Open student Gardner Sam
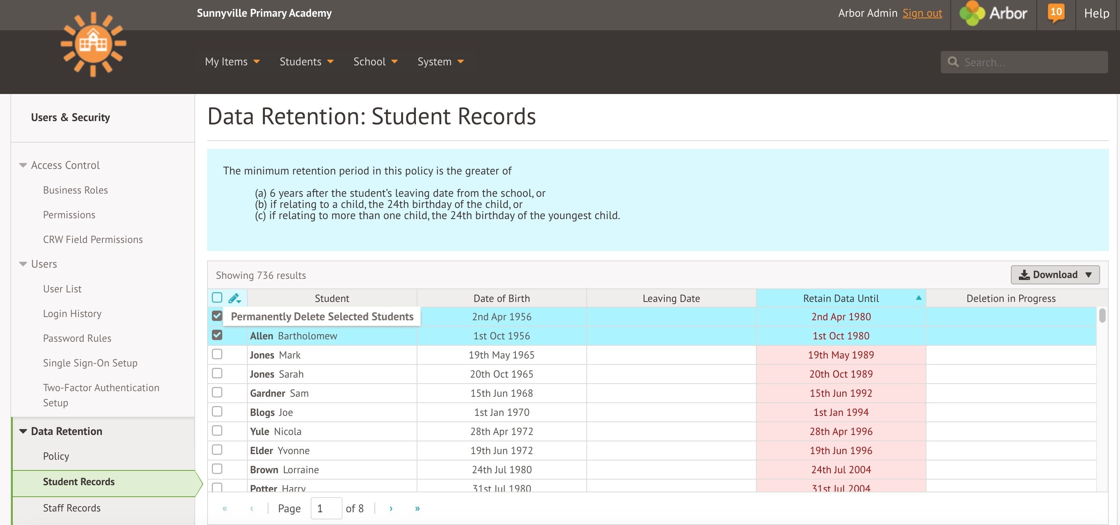Viewport: 1120px width, 525px height. click(x=279, y=393)
